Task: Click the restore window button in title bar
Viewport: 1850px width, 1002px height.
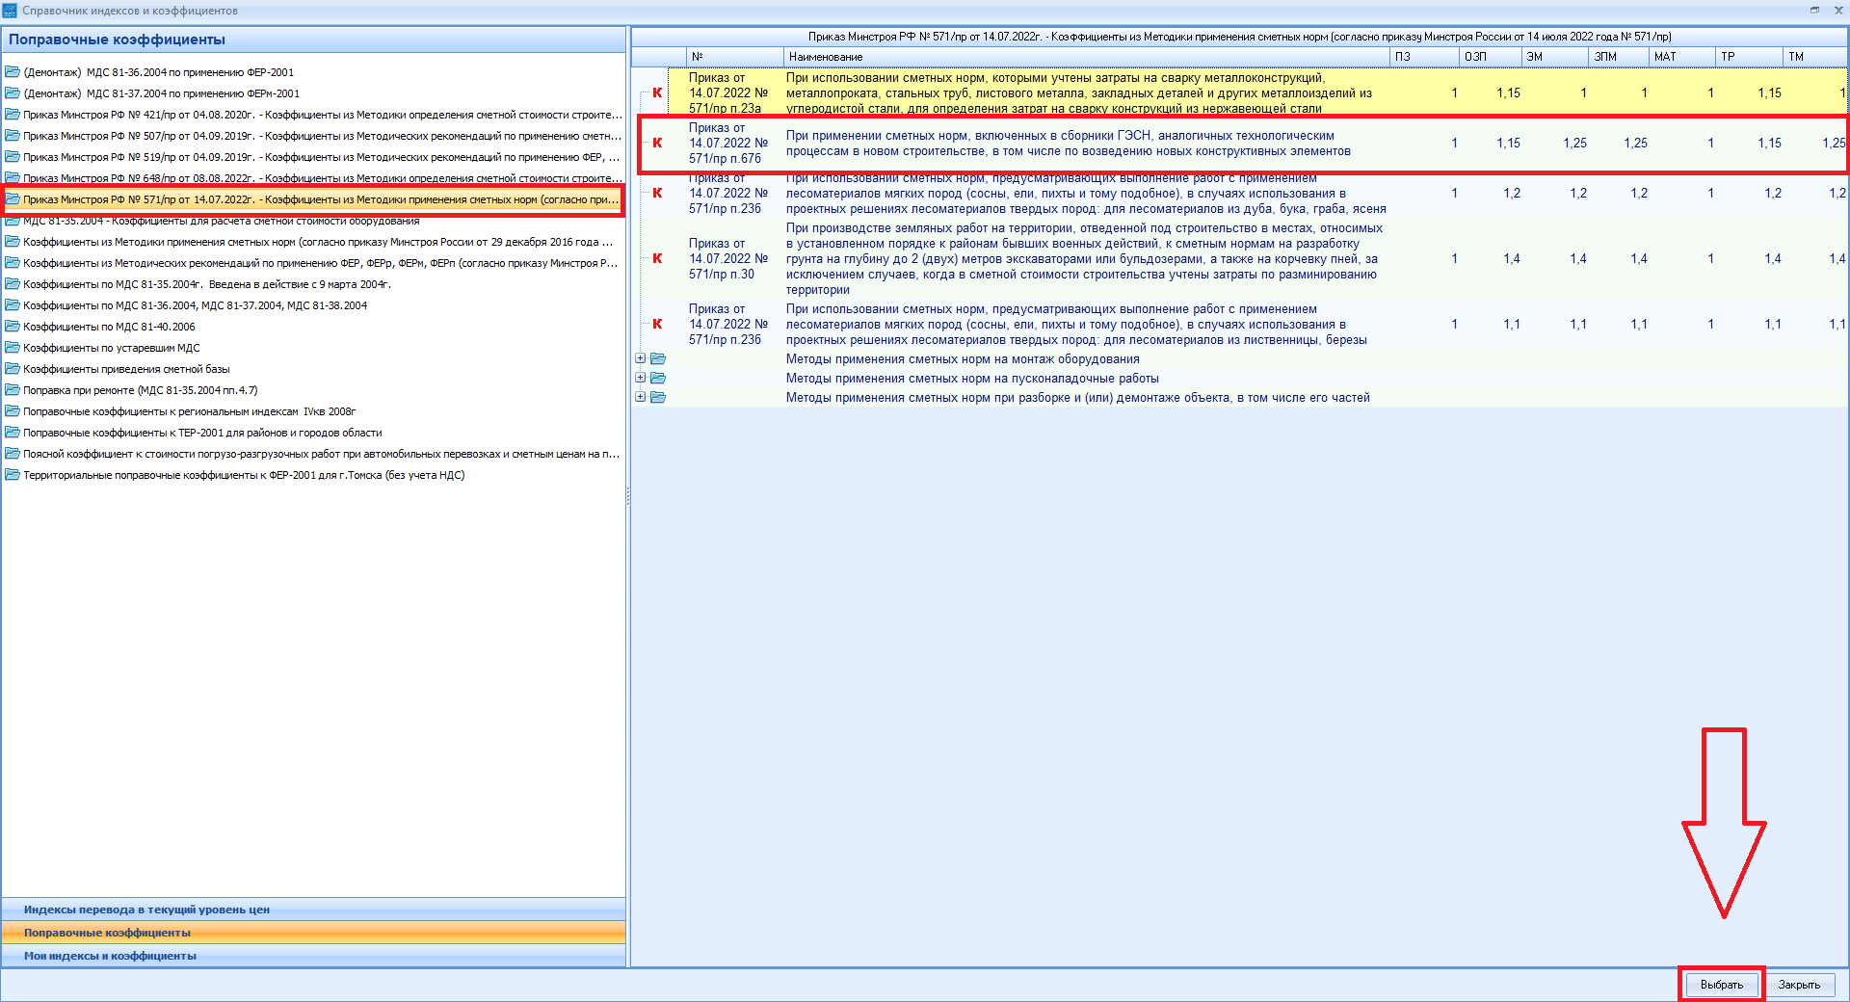Action: pos(1814,10)
